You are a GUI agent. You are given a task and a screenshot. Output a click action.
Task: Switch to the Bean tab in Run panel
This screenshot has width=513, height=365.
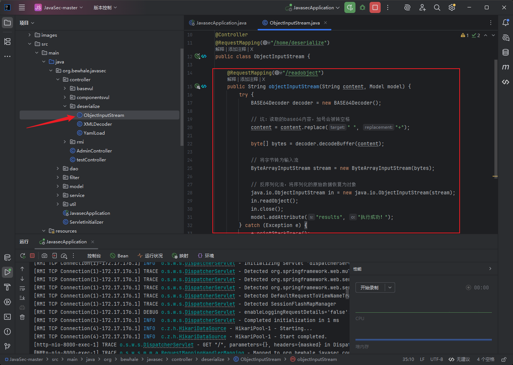click(x=119, y=256)
